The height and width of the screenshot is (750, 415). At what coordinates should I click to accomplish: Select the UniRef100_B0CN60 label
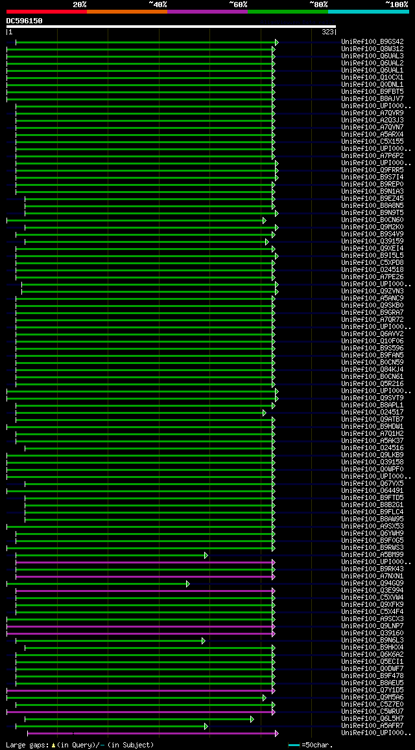pos(372,220)
